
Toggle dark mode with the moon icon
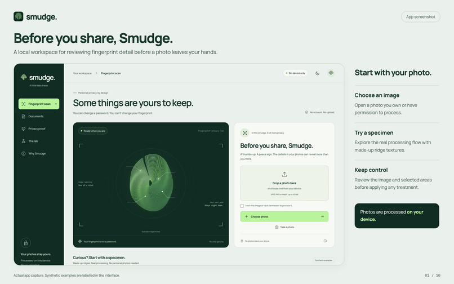click(317, 73)
